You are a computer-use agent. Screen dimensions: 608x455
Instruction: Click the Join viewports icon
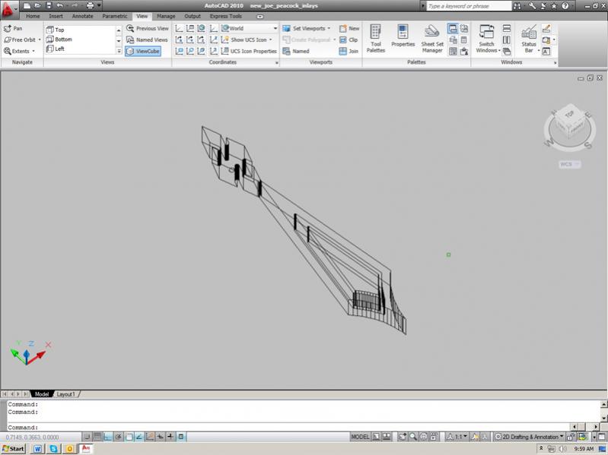pos(342,51)
